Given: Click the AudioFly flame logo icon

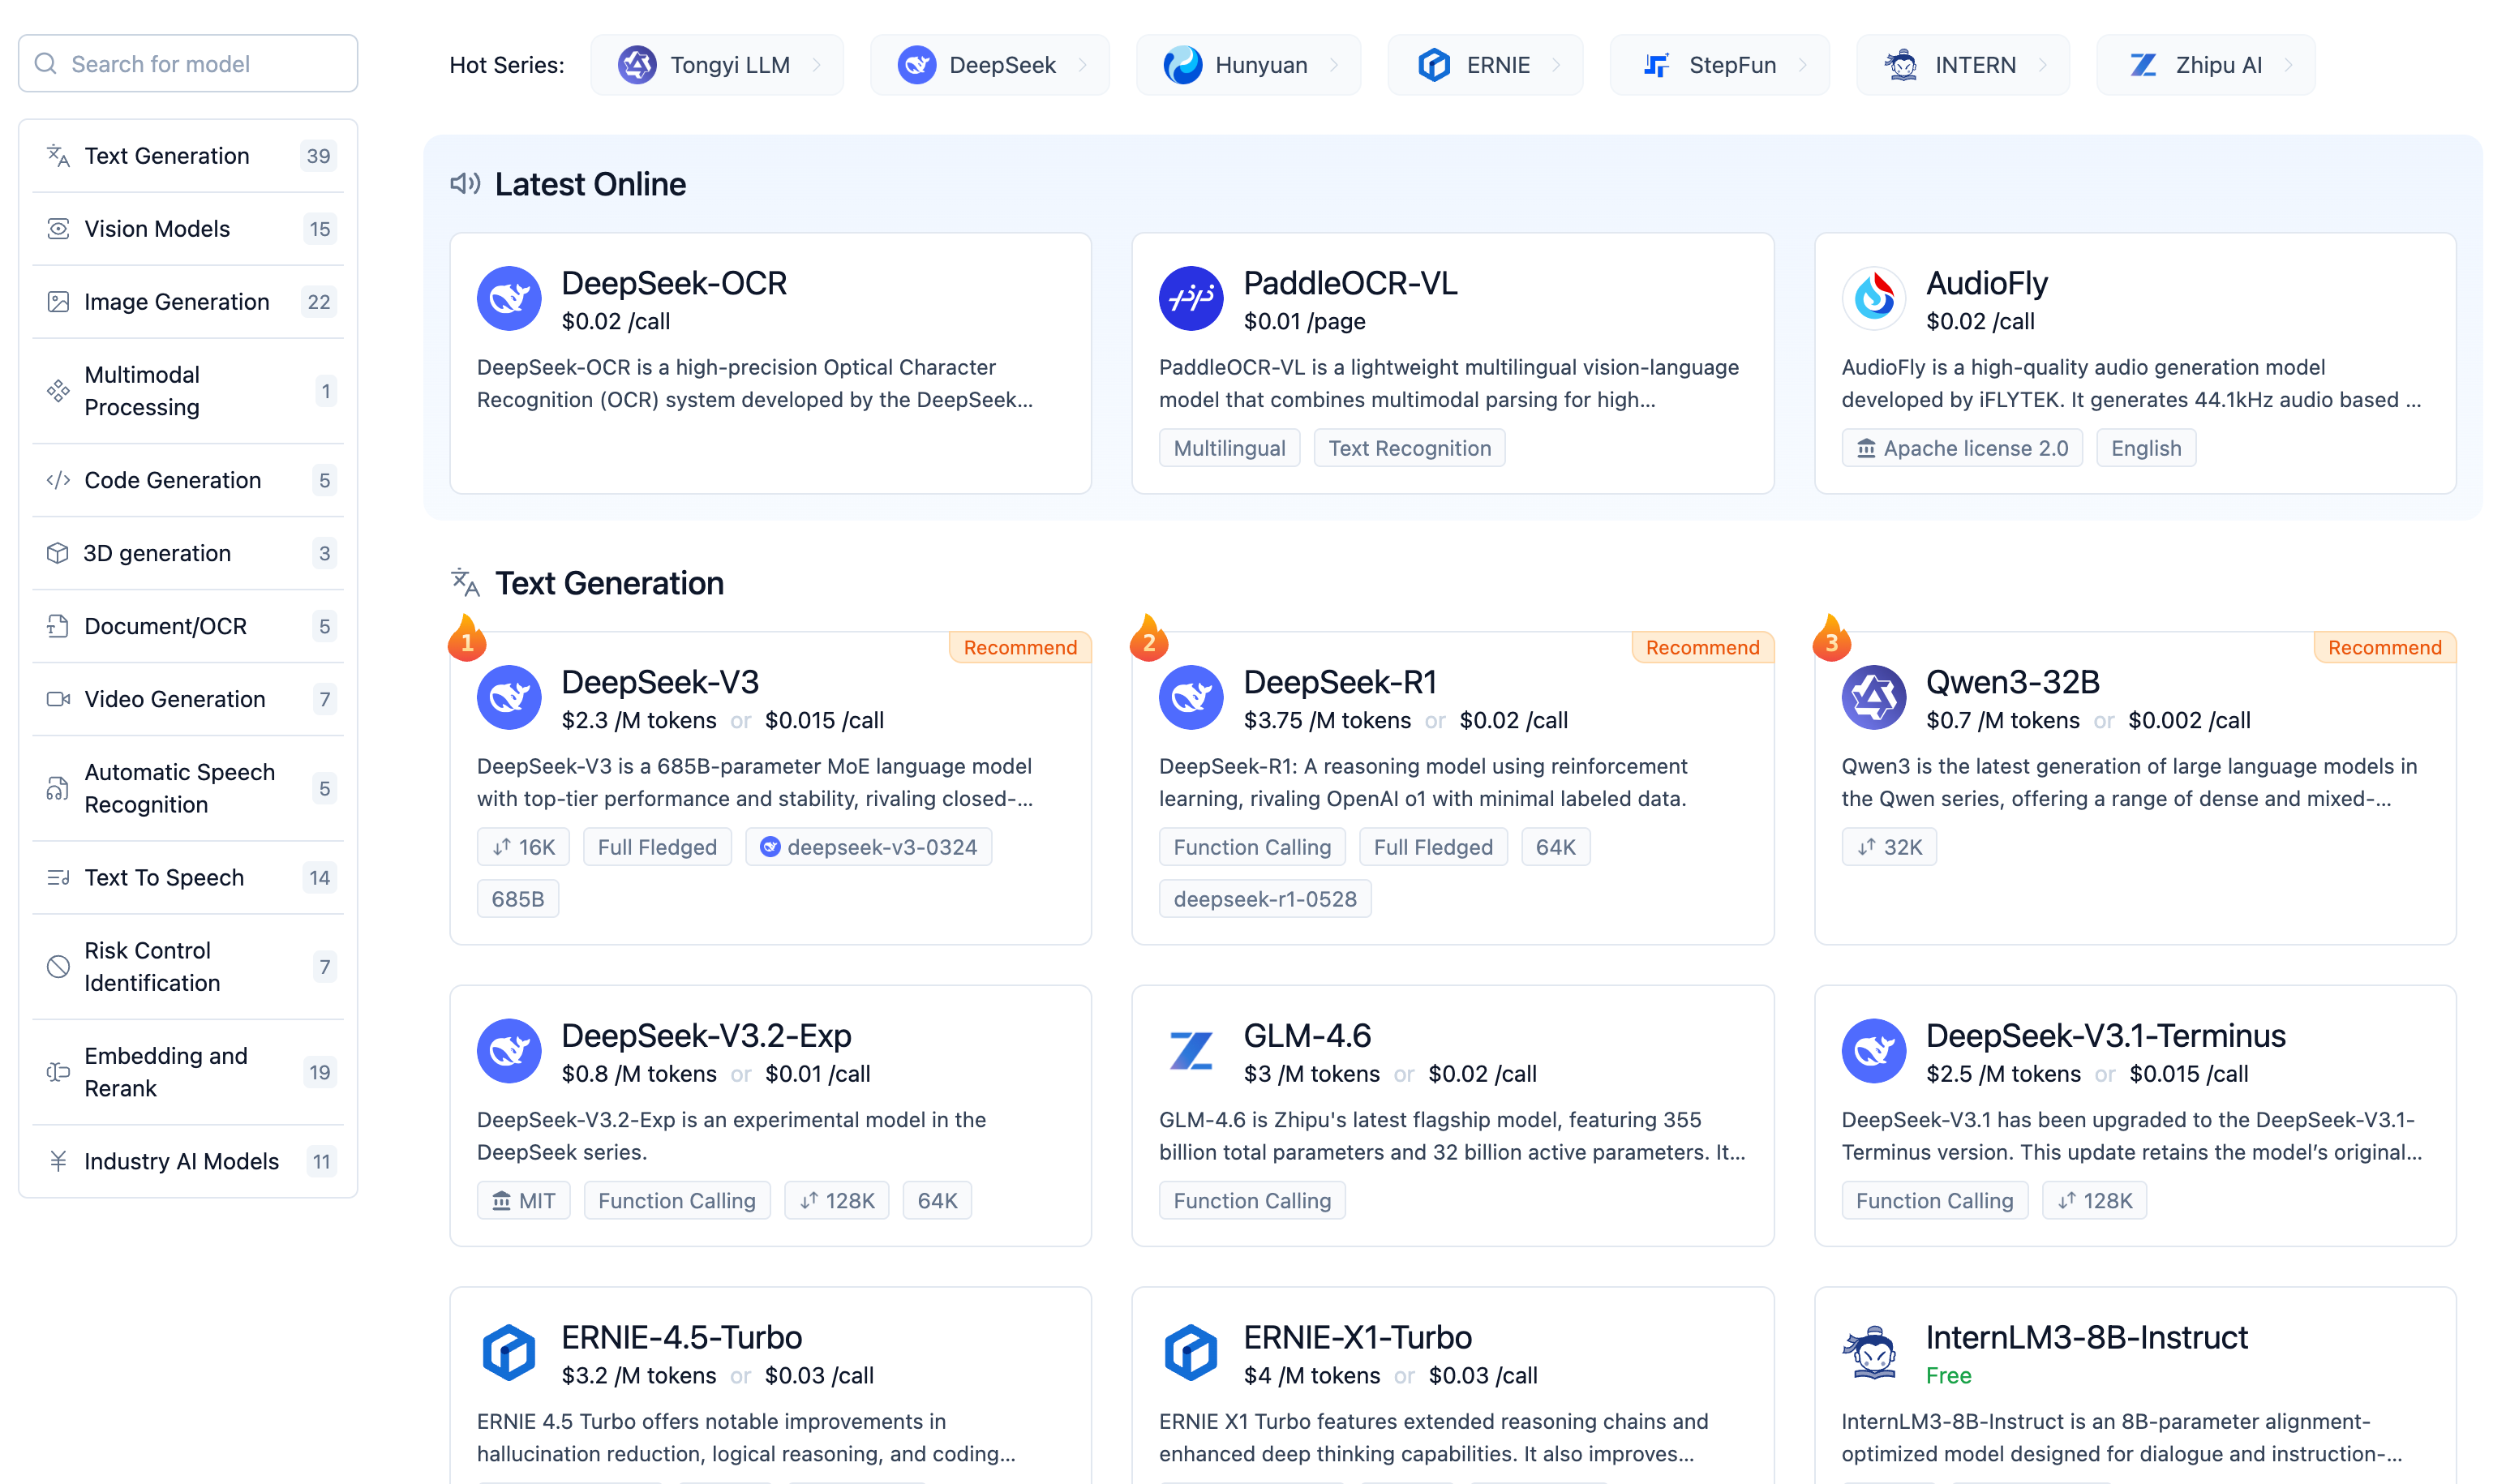Looking at the screenshot, I should point(1873,298).
